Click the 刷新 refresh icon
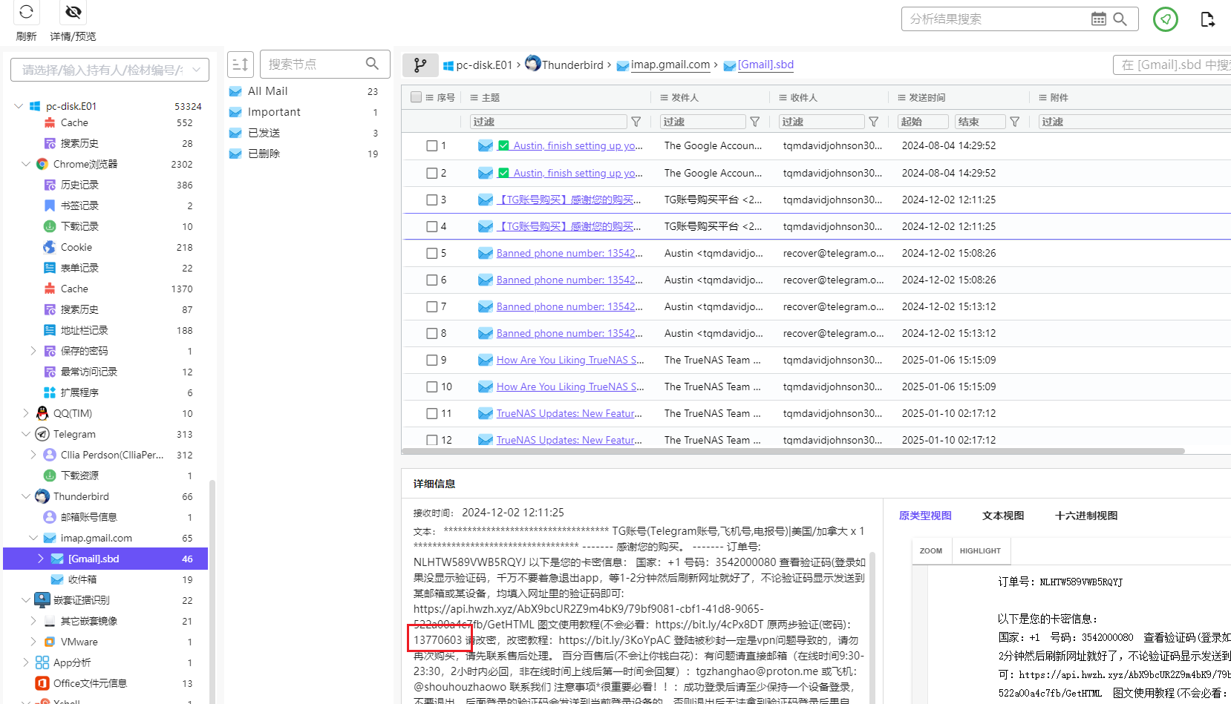 point(26,12)
